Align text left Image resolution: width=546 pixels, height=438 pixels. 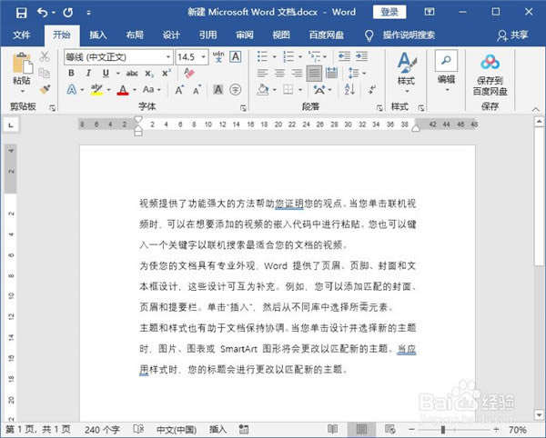click(262, 73)
